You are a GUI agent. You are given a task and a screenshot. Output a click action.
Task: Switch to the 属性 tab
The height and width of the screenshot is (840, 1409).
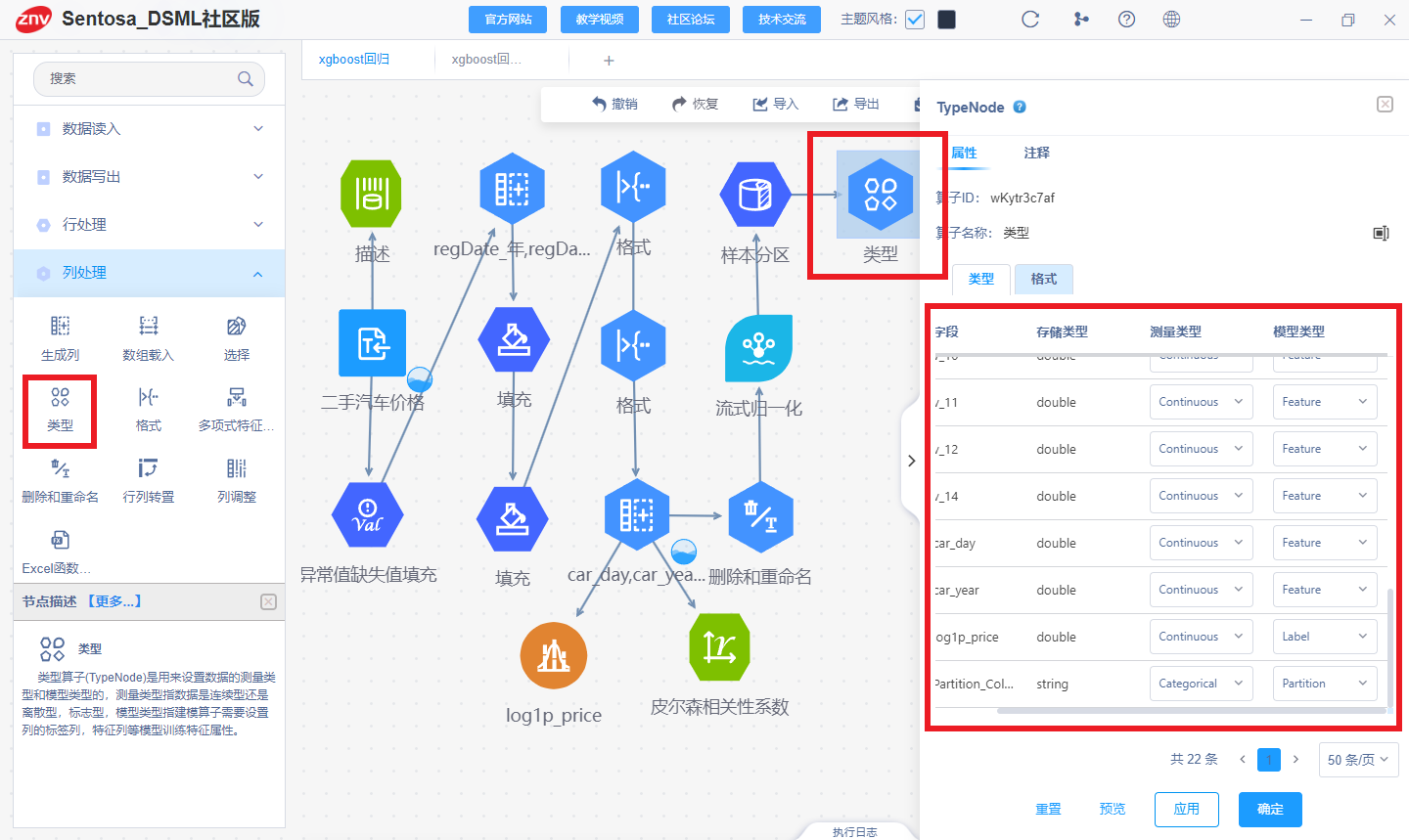[964, 153]
